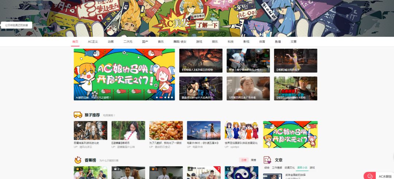Screen dimensions: 394x179
Task: Open the 音乐 nav section
Action: [161, 41]
